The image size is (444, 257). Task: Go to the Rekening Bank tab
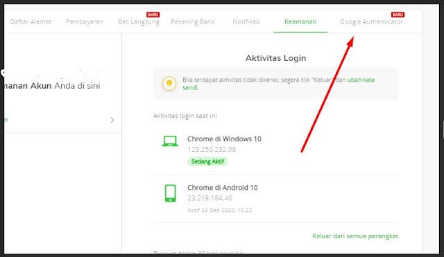click(193, 21)
